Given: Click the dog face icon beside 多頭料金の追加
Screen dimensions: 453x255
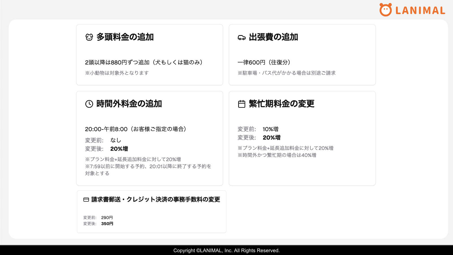Looking at the screenshot, I should pos(89,37).
